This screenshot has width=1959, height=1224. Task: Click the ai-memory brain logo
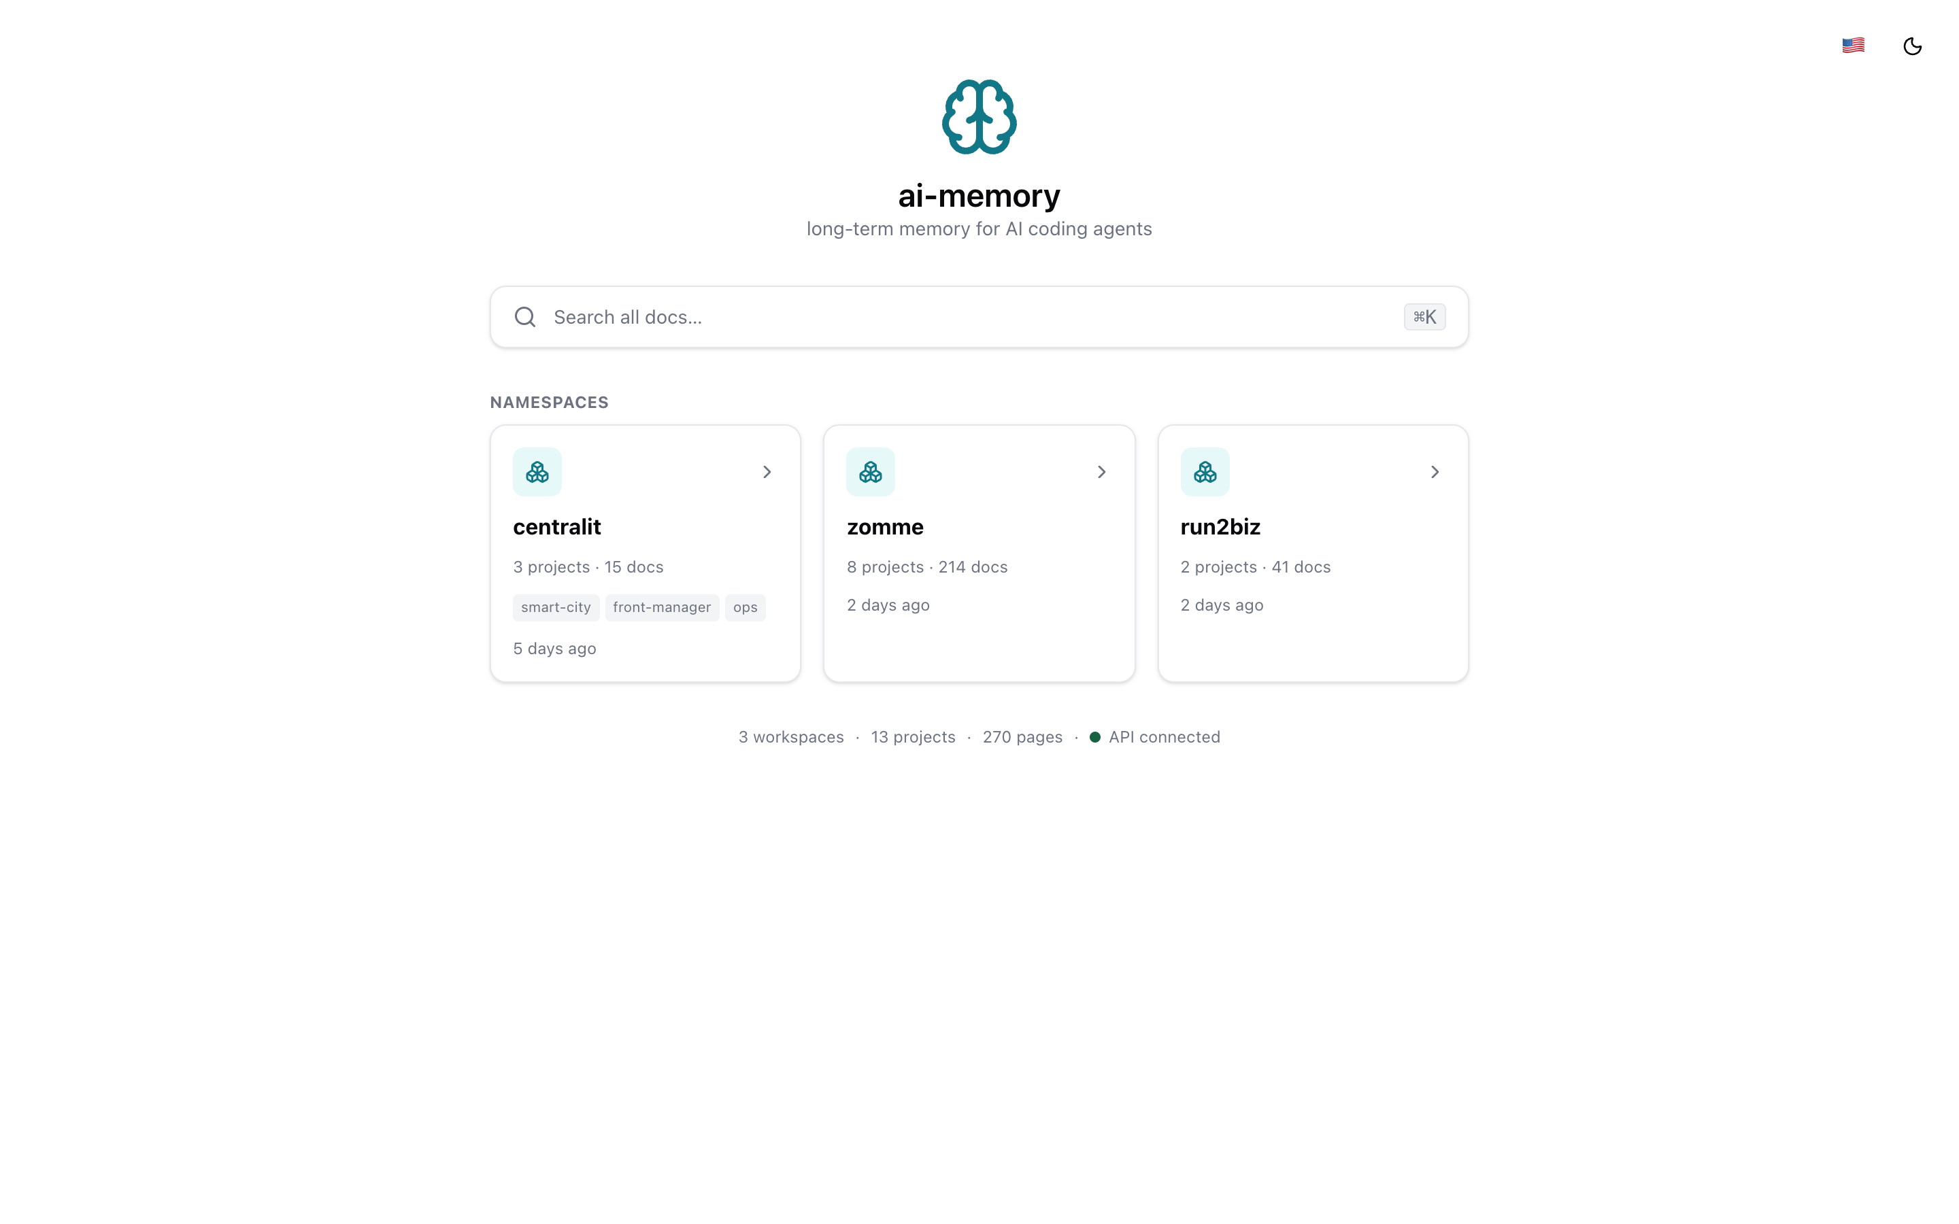pyautogui.click(x=979, y=116)
